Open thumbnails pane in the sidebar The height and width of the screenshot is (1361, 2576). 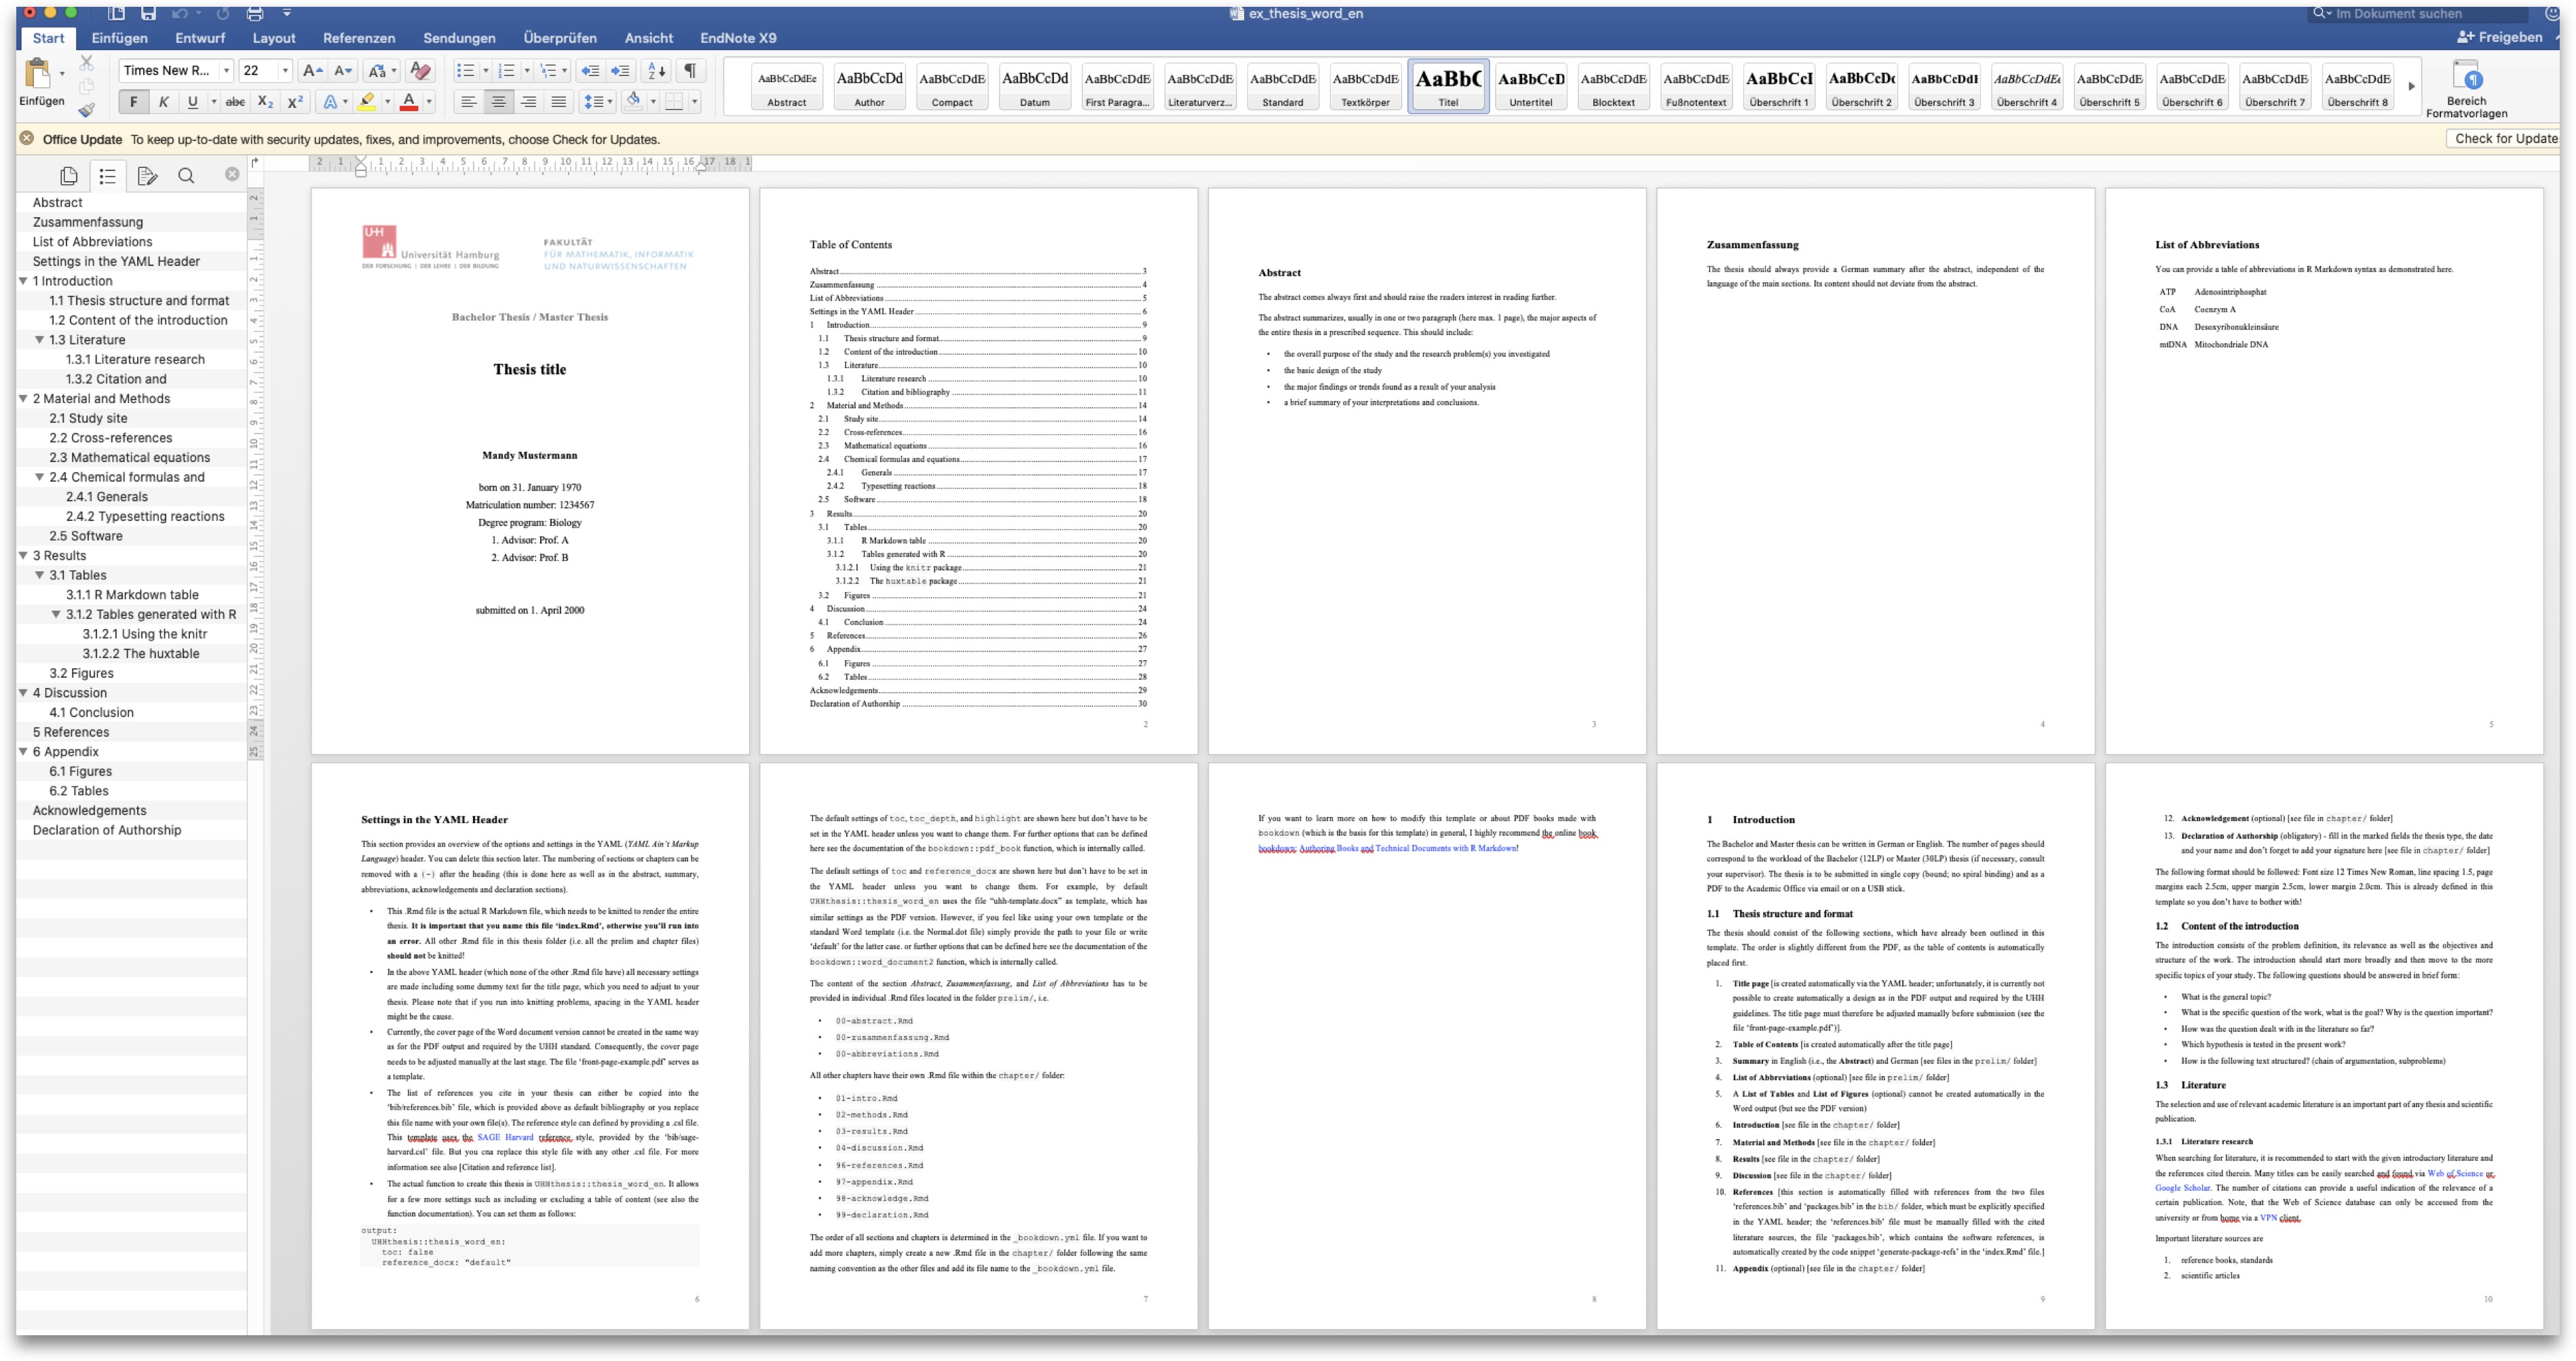coord(69,176)
